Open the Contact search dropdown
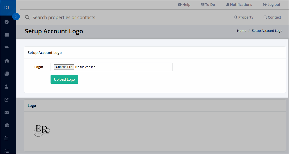This screenshot has width=289, height=154. tap(272, 17)
